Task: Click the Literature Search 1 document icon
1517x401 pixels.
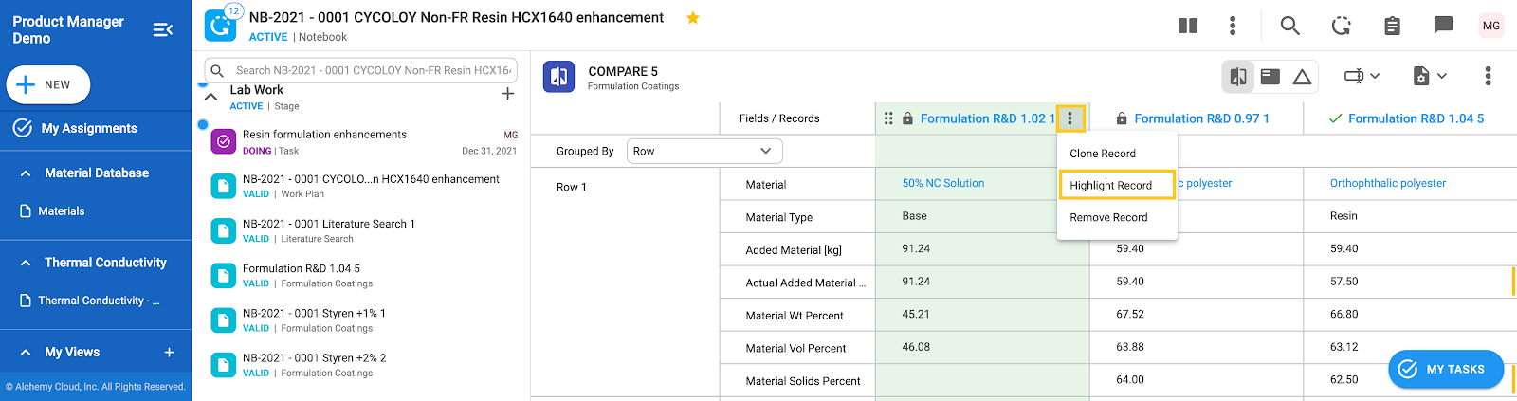Action: click(x=223, y=230)
